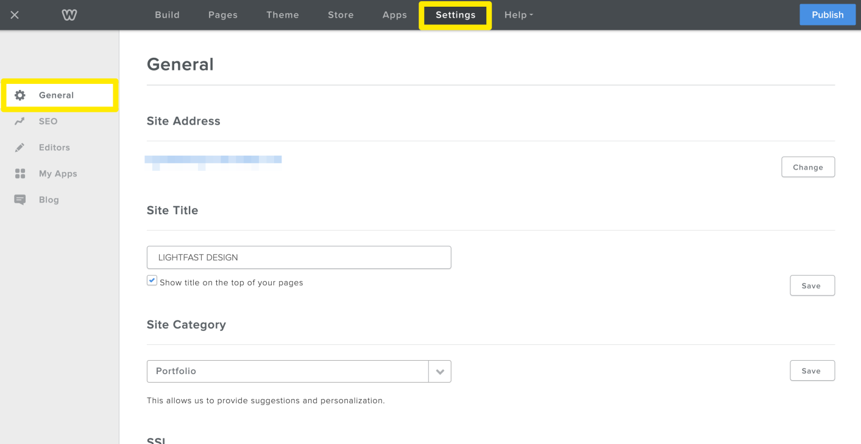Expand the Help dropdown menu
This screenshot has width=861, height=444.
point(519,15)
